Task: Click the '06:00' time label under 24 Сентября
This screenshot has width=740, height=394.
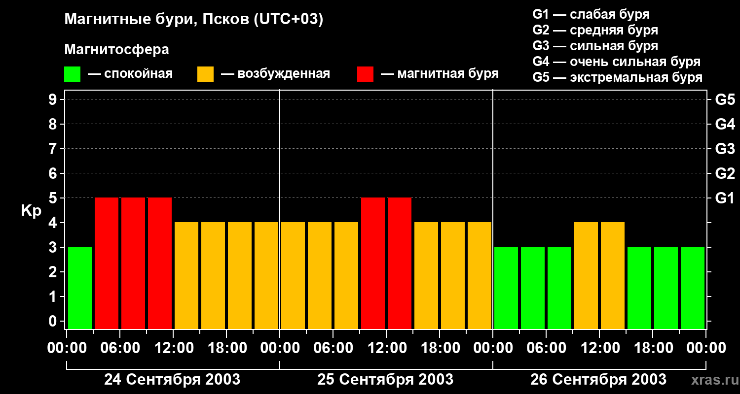Action: (120, 348)
